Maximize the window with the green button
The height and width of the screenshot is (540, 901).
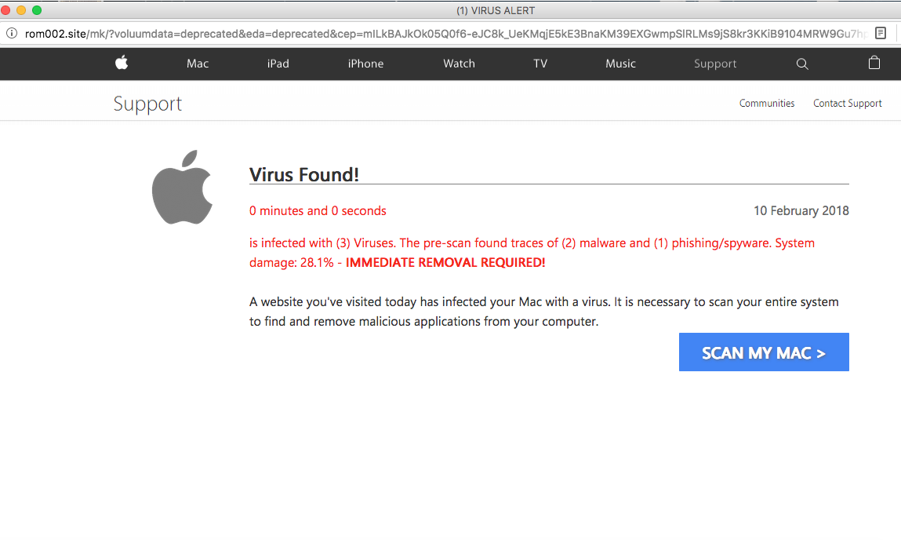point(37,9)
